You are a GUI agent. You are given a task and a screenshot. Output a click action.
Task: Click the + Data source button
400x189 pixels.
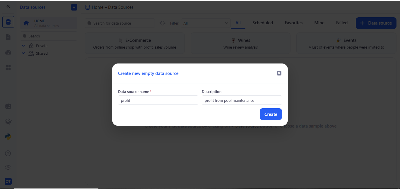pos(376,23)
